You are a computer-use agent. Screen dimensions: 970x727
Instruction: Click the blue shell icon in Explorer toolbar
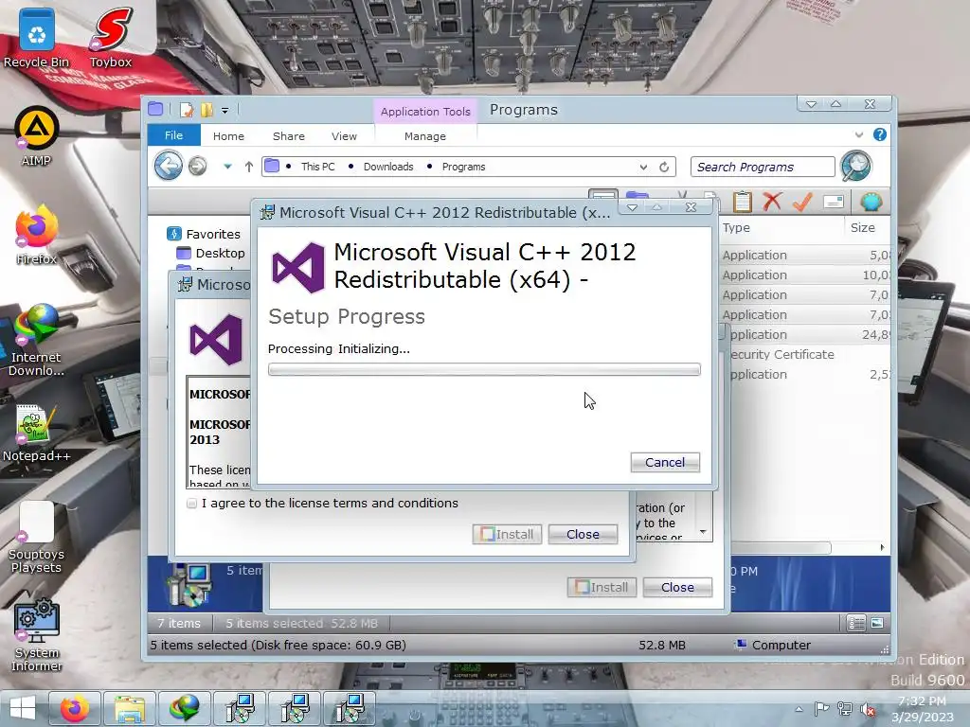click(871, 202)
